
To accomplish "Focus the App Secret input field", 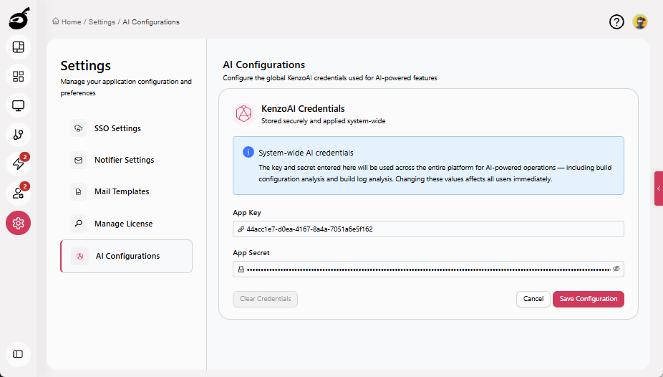I will (x=428, y=269).
